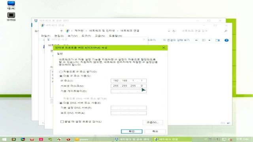Open the second desktop icon below 내 PC

pos(11,17)
